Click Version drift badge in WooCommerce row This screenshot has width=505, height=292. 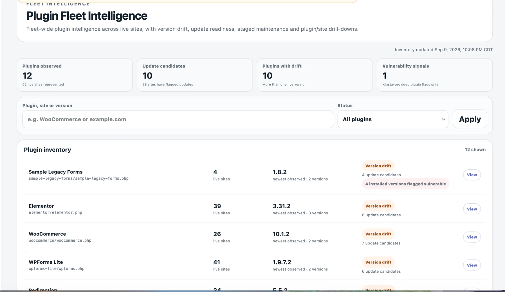point(378,234)
